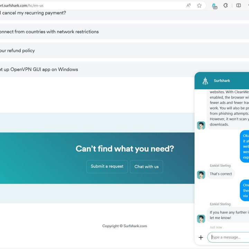Open the browser extensions puzzle icon
Screen dimensions: 249x249
(x=225, y=6)
